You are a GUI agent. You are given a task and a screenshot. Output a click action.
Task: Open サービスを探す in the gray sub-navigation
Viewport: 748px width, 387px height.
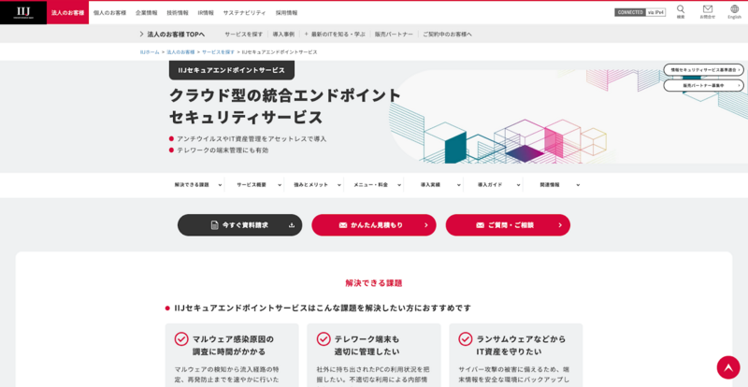(243, 35)
